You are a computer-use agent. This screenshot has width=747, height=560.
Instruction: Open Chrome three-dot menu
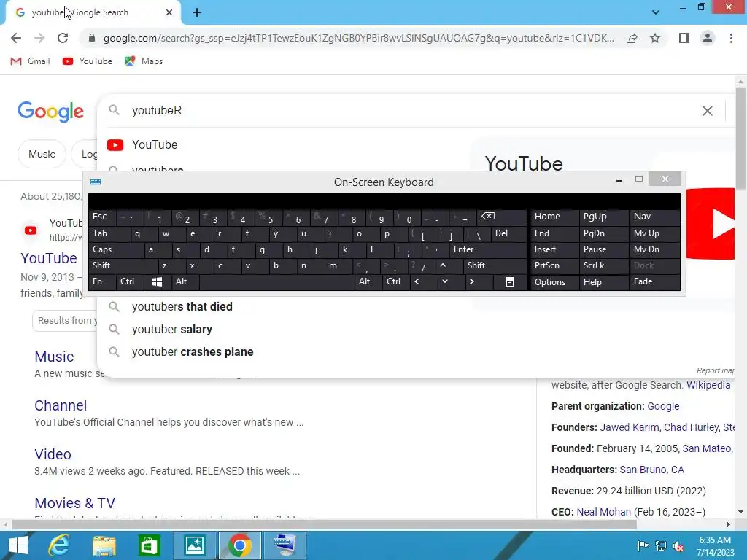coord(731,38)
